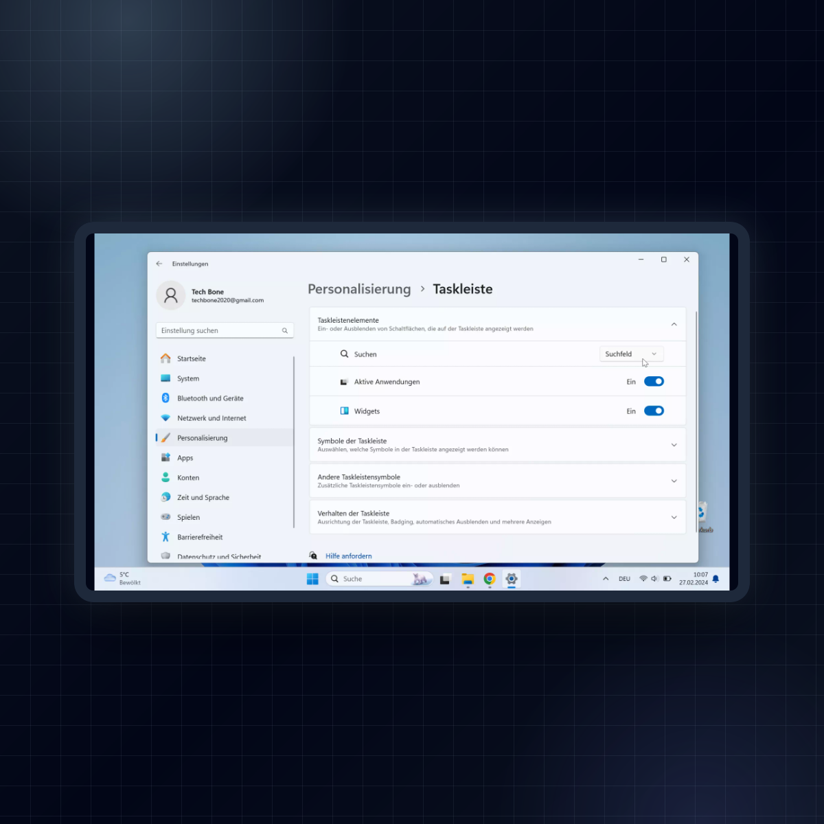
Task: Open File Explorer from taskbar
Action: [468, 579]
